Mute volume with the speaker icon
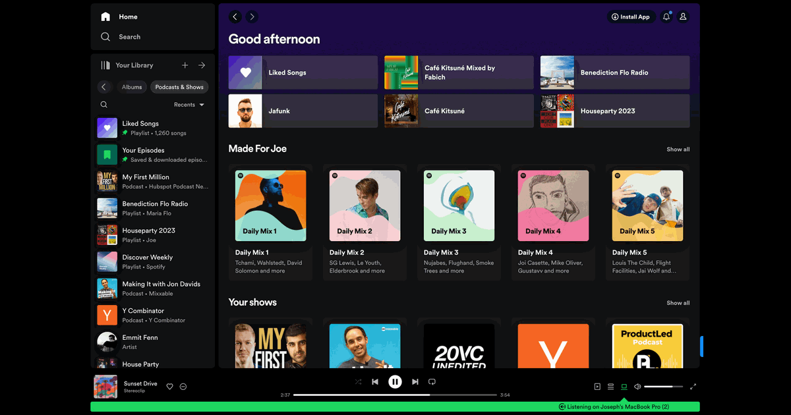 click(x=637, y=387)
